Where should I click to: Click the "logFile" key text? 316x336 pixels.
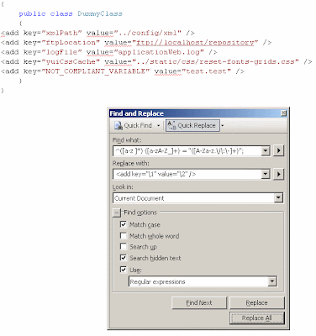pos(61,52)
